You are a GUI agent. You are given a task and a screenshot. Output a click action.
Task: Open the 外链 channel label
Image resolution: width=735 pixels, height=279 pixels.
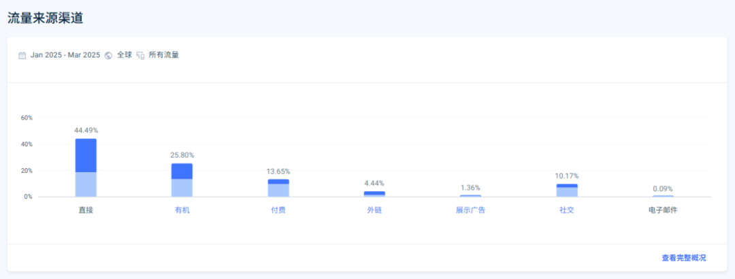[374, 210]
